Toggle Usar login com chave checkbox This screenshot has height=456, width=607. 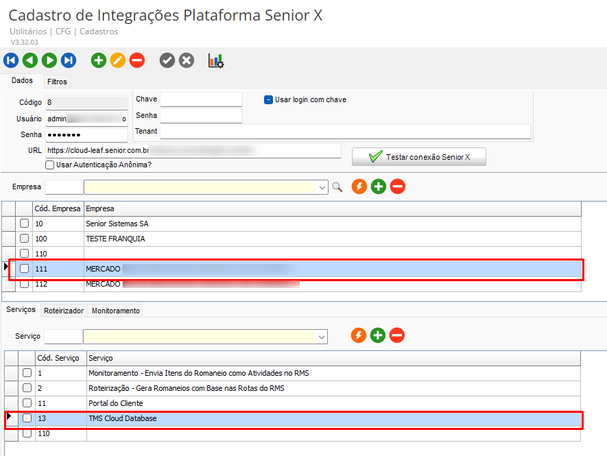tap(269, 99)
